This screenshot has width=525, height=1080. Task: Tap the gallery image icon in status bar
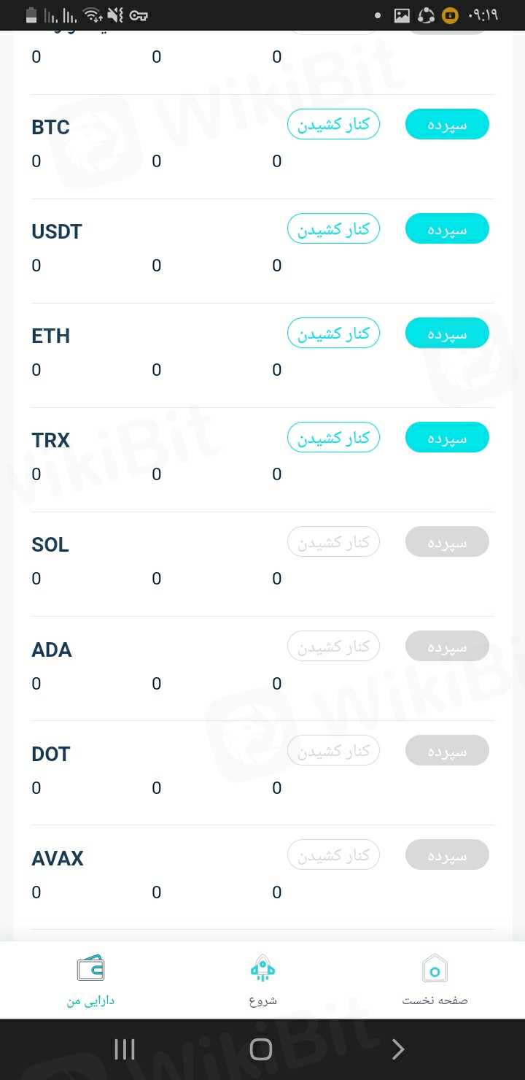tap(402, 15)
